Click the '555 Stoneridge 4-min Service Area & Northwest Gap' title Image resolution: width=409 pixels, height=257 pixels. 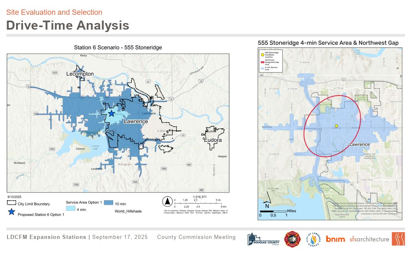pos(328,43)
